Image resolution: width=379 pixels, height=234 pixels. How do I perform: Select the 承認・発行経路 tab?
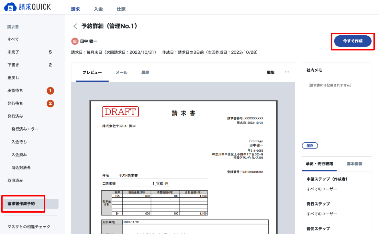[x=319, y=164]
